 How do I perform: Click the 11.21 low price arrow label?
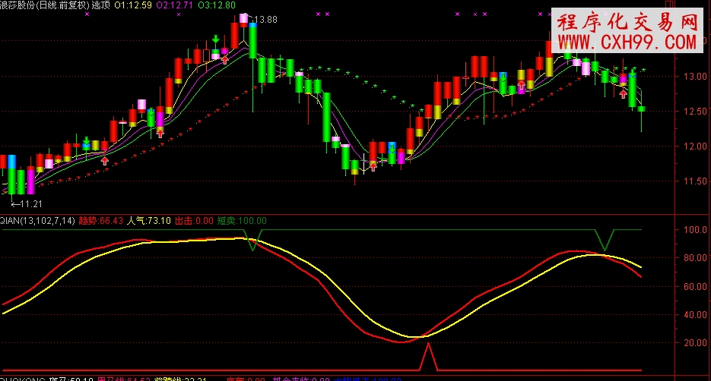[x=26, y=203]
